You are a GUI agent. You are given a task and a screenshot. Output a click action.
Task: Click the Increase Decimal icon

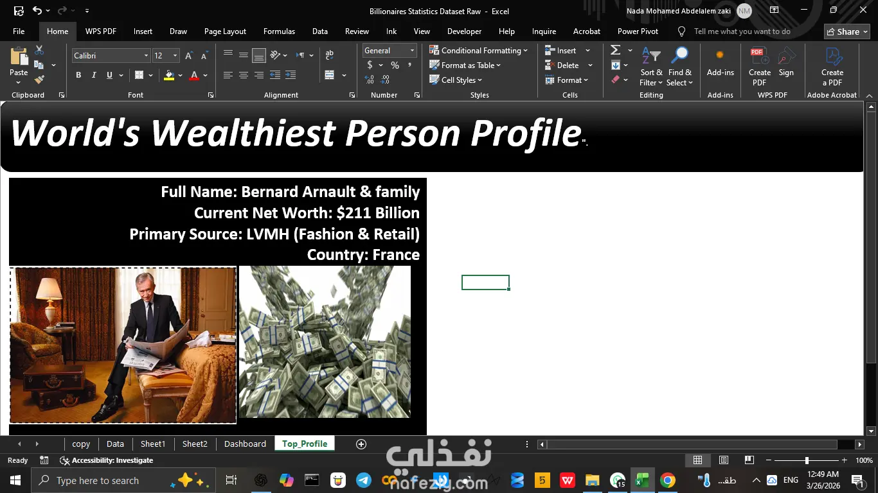pyautogui.click(x=370, y=80)
